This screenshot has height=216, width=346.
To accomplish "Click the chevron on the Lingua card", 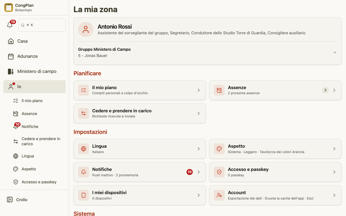I will point(199,149).
